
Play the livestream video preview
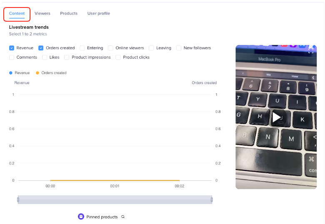(x=276, y=117)
